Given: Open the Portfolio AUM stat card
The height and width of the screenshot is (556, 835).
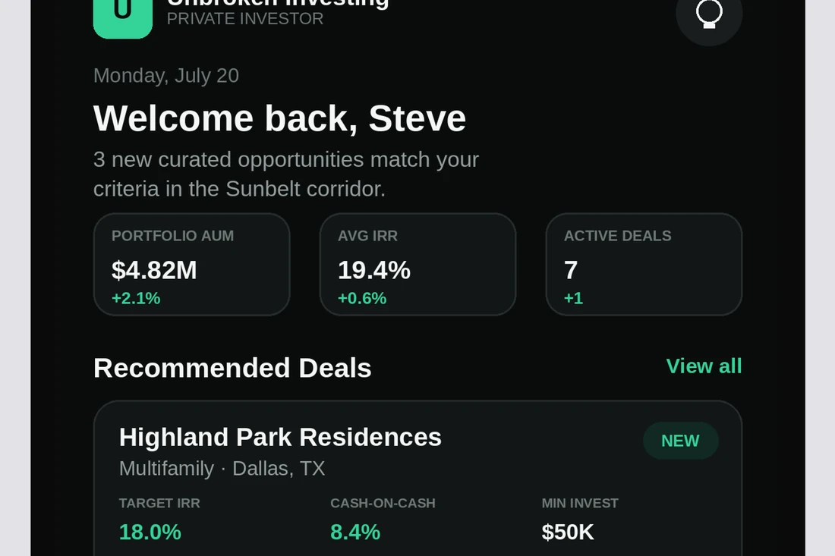Looking at the screenshot, I should 192,265.
